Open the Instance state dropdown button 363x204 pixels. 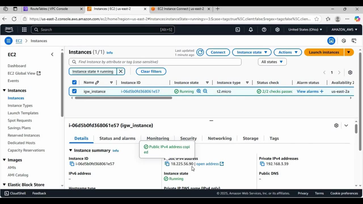[252, 52]
